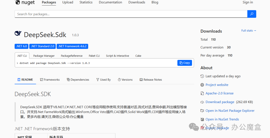Click the .NET Framework 4.6.2 badge
The width and height of the screenshot is (270, 138).
72,46
